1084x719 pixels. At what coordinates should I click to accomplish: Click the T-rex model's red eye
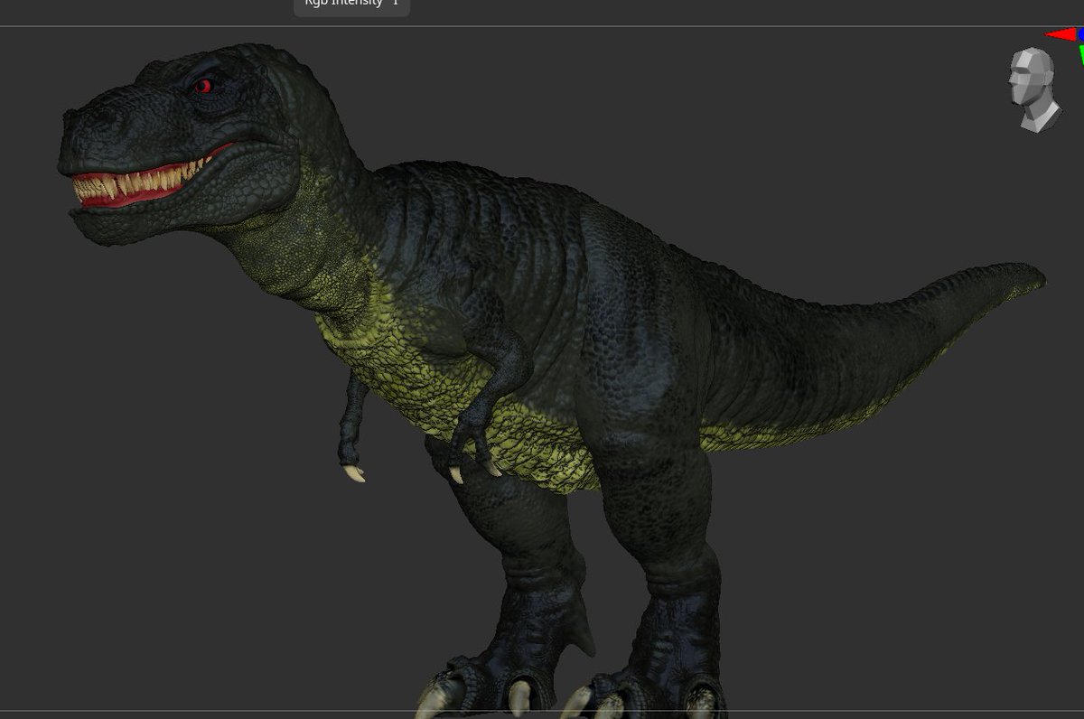coord(204,87)
